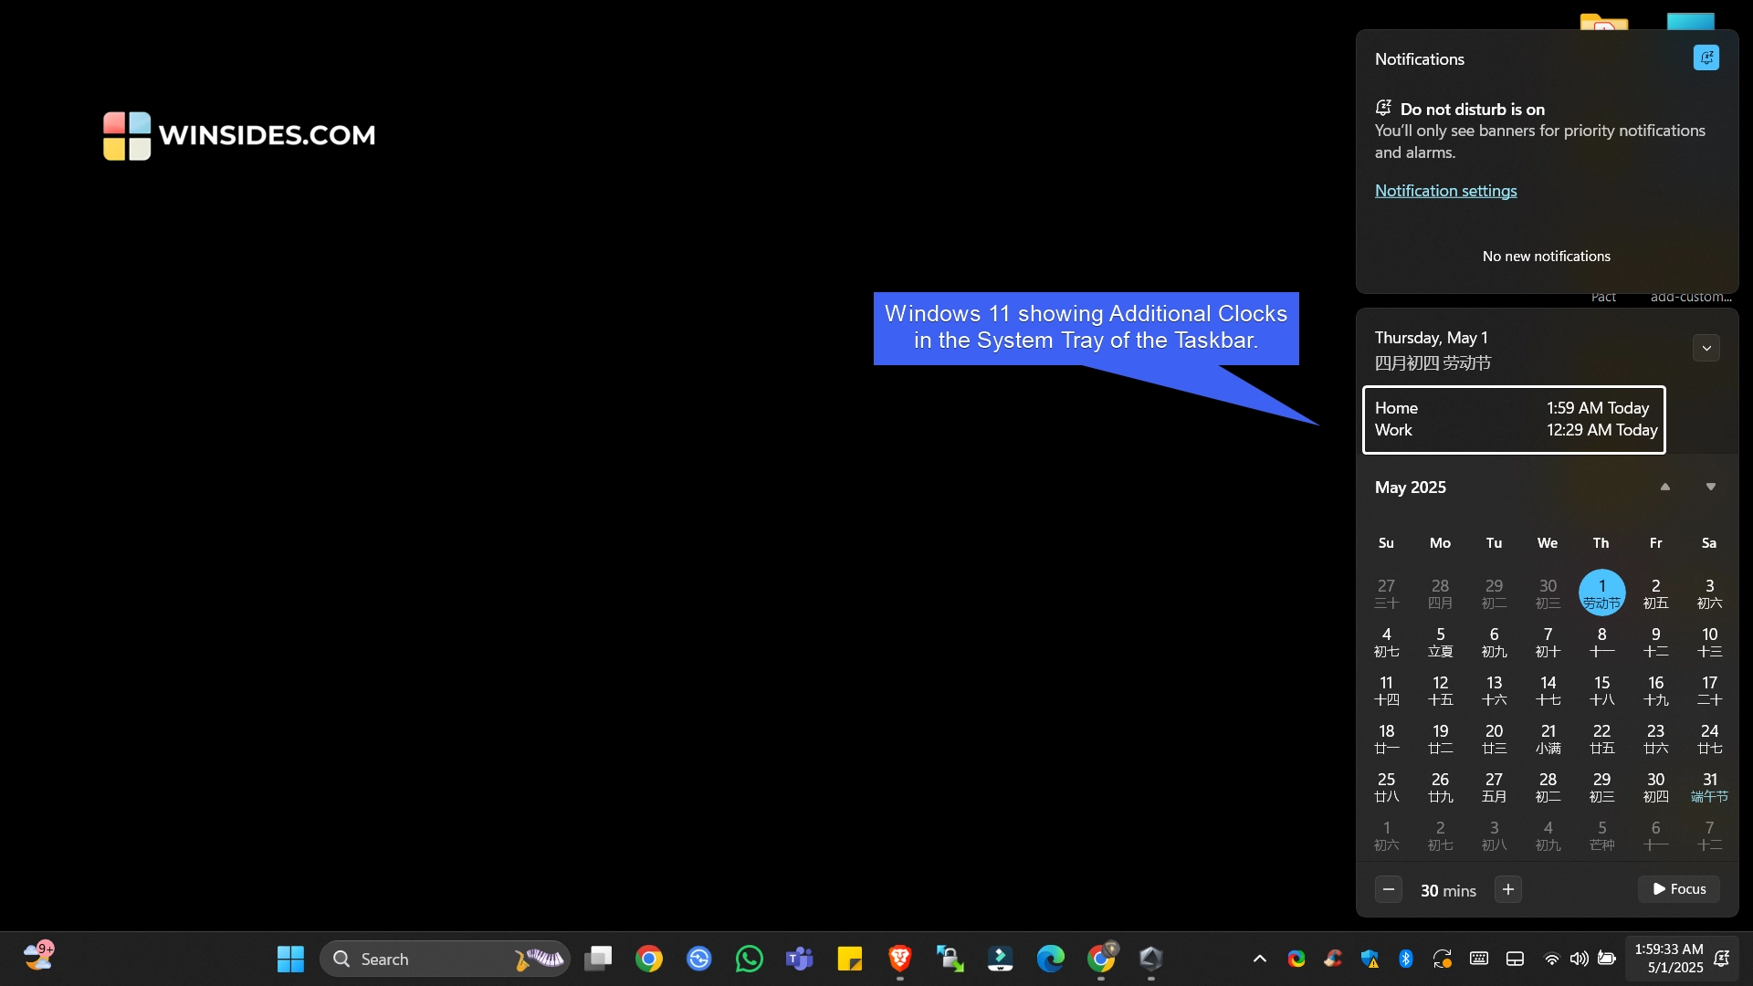Toggle do not disturb bell near the clock
Image resolution: width=1753 pixels, height=986 pixels.
pyautogui.click(x=1723, y=960)
